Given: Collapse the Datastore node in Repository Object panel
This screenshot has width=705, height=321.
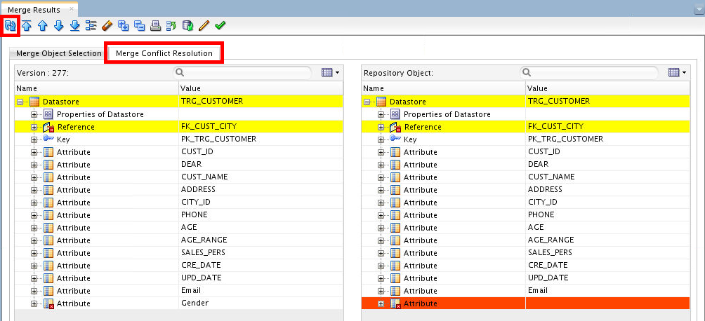Looking at the screenshot, I should (367, 102).
